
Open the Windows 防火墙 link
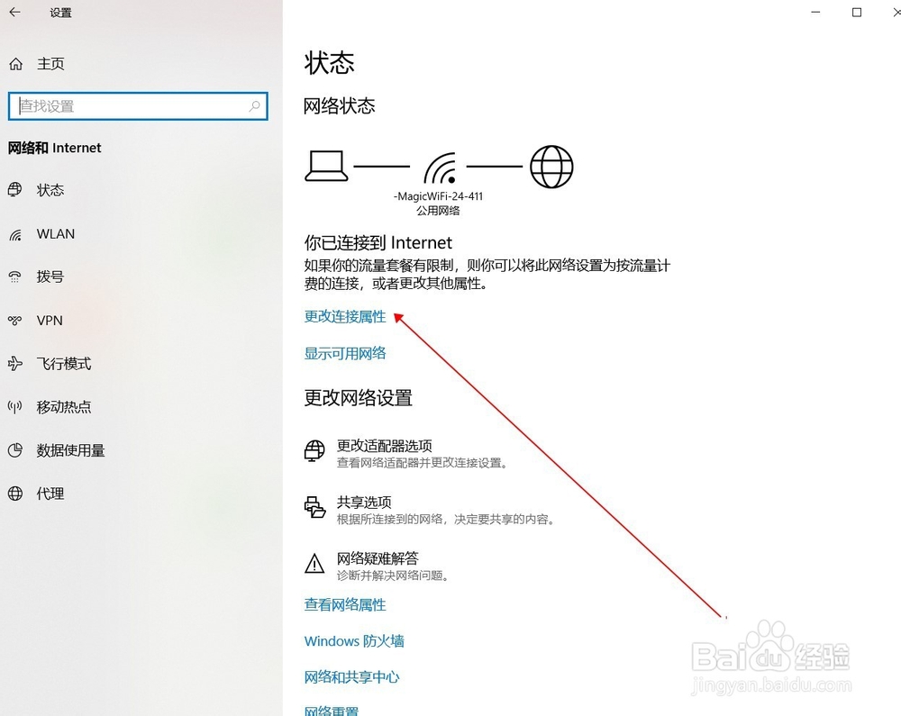[x=354, y=640]
